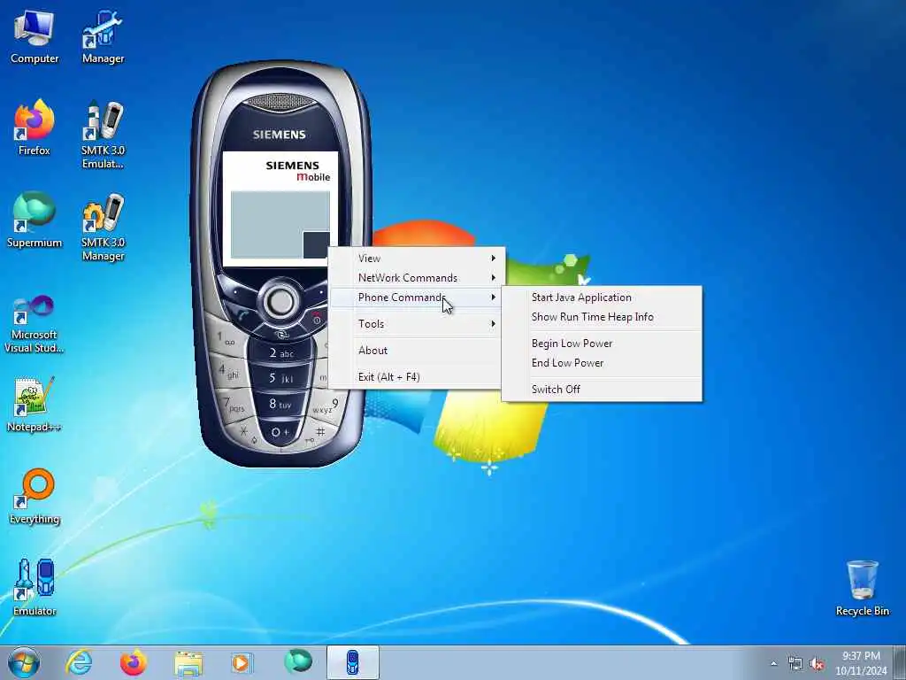Open the muted volume tray icon
Image resolution: width=906 pixels, height=680 pixels.
point(817,664)
